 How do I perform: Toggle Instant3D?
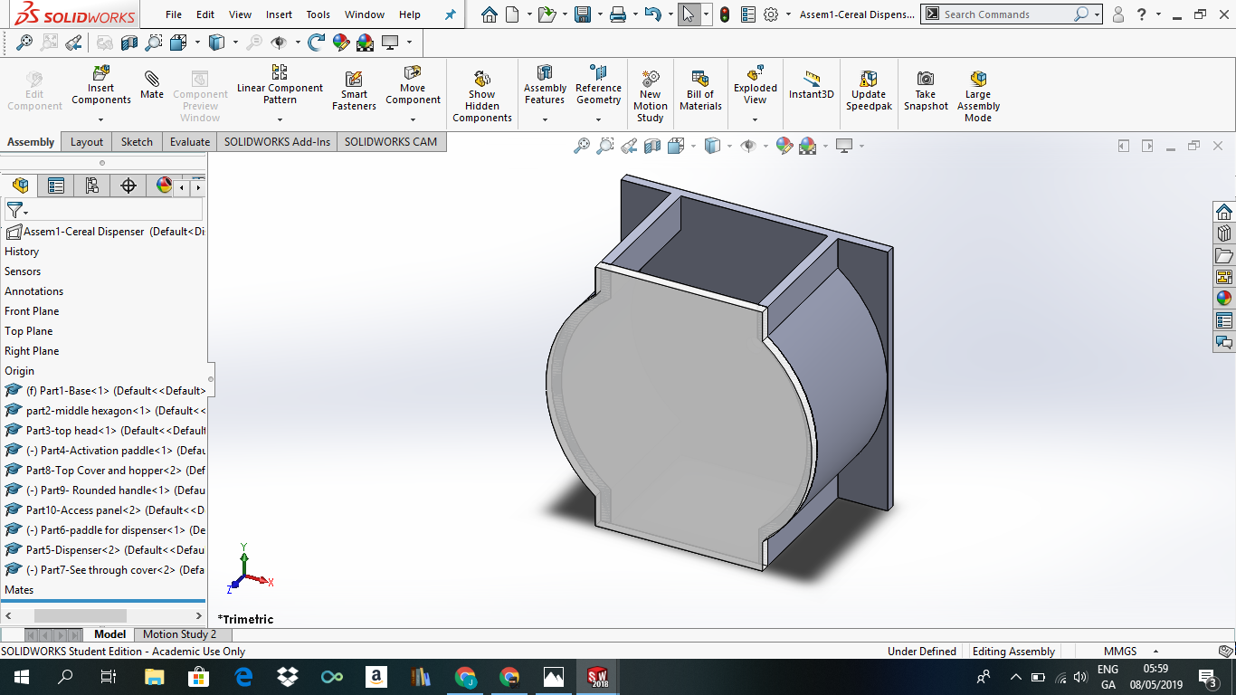tap(812, 85)
